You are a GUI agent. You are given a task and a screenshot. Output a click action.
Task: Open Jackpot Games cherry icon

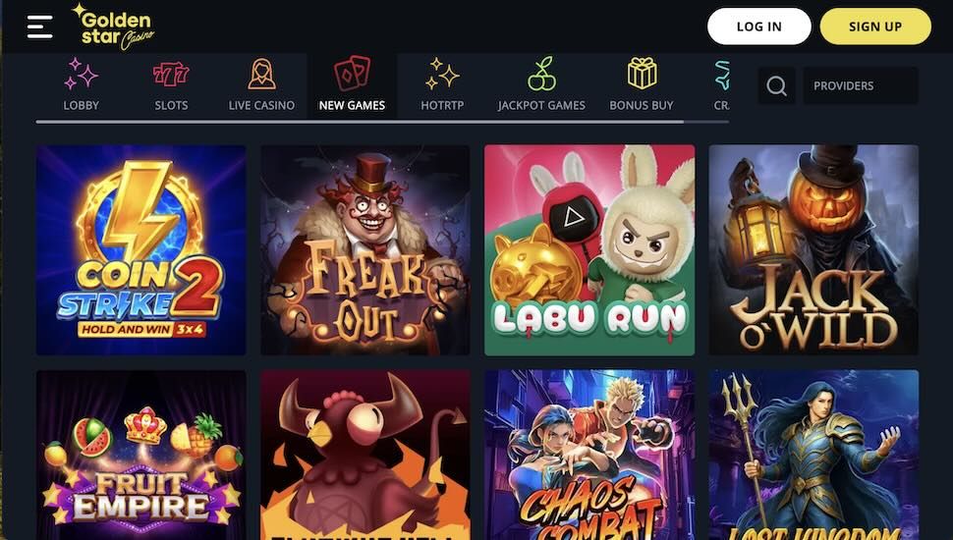click(x=541, y=74)
